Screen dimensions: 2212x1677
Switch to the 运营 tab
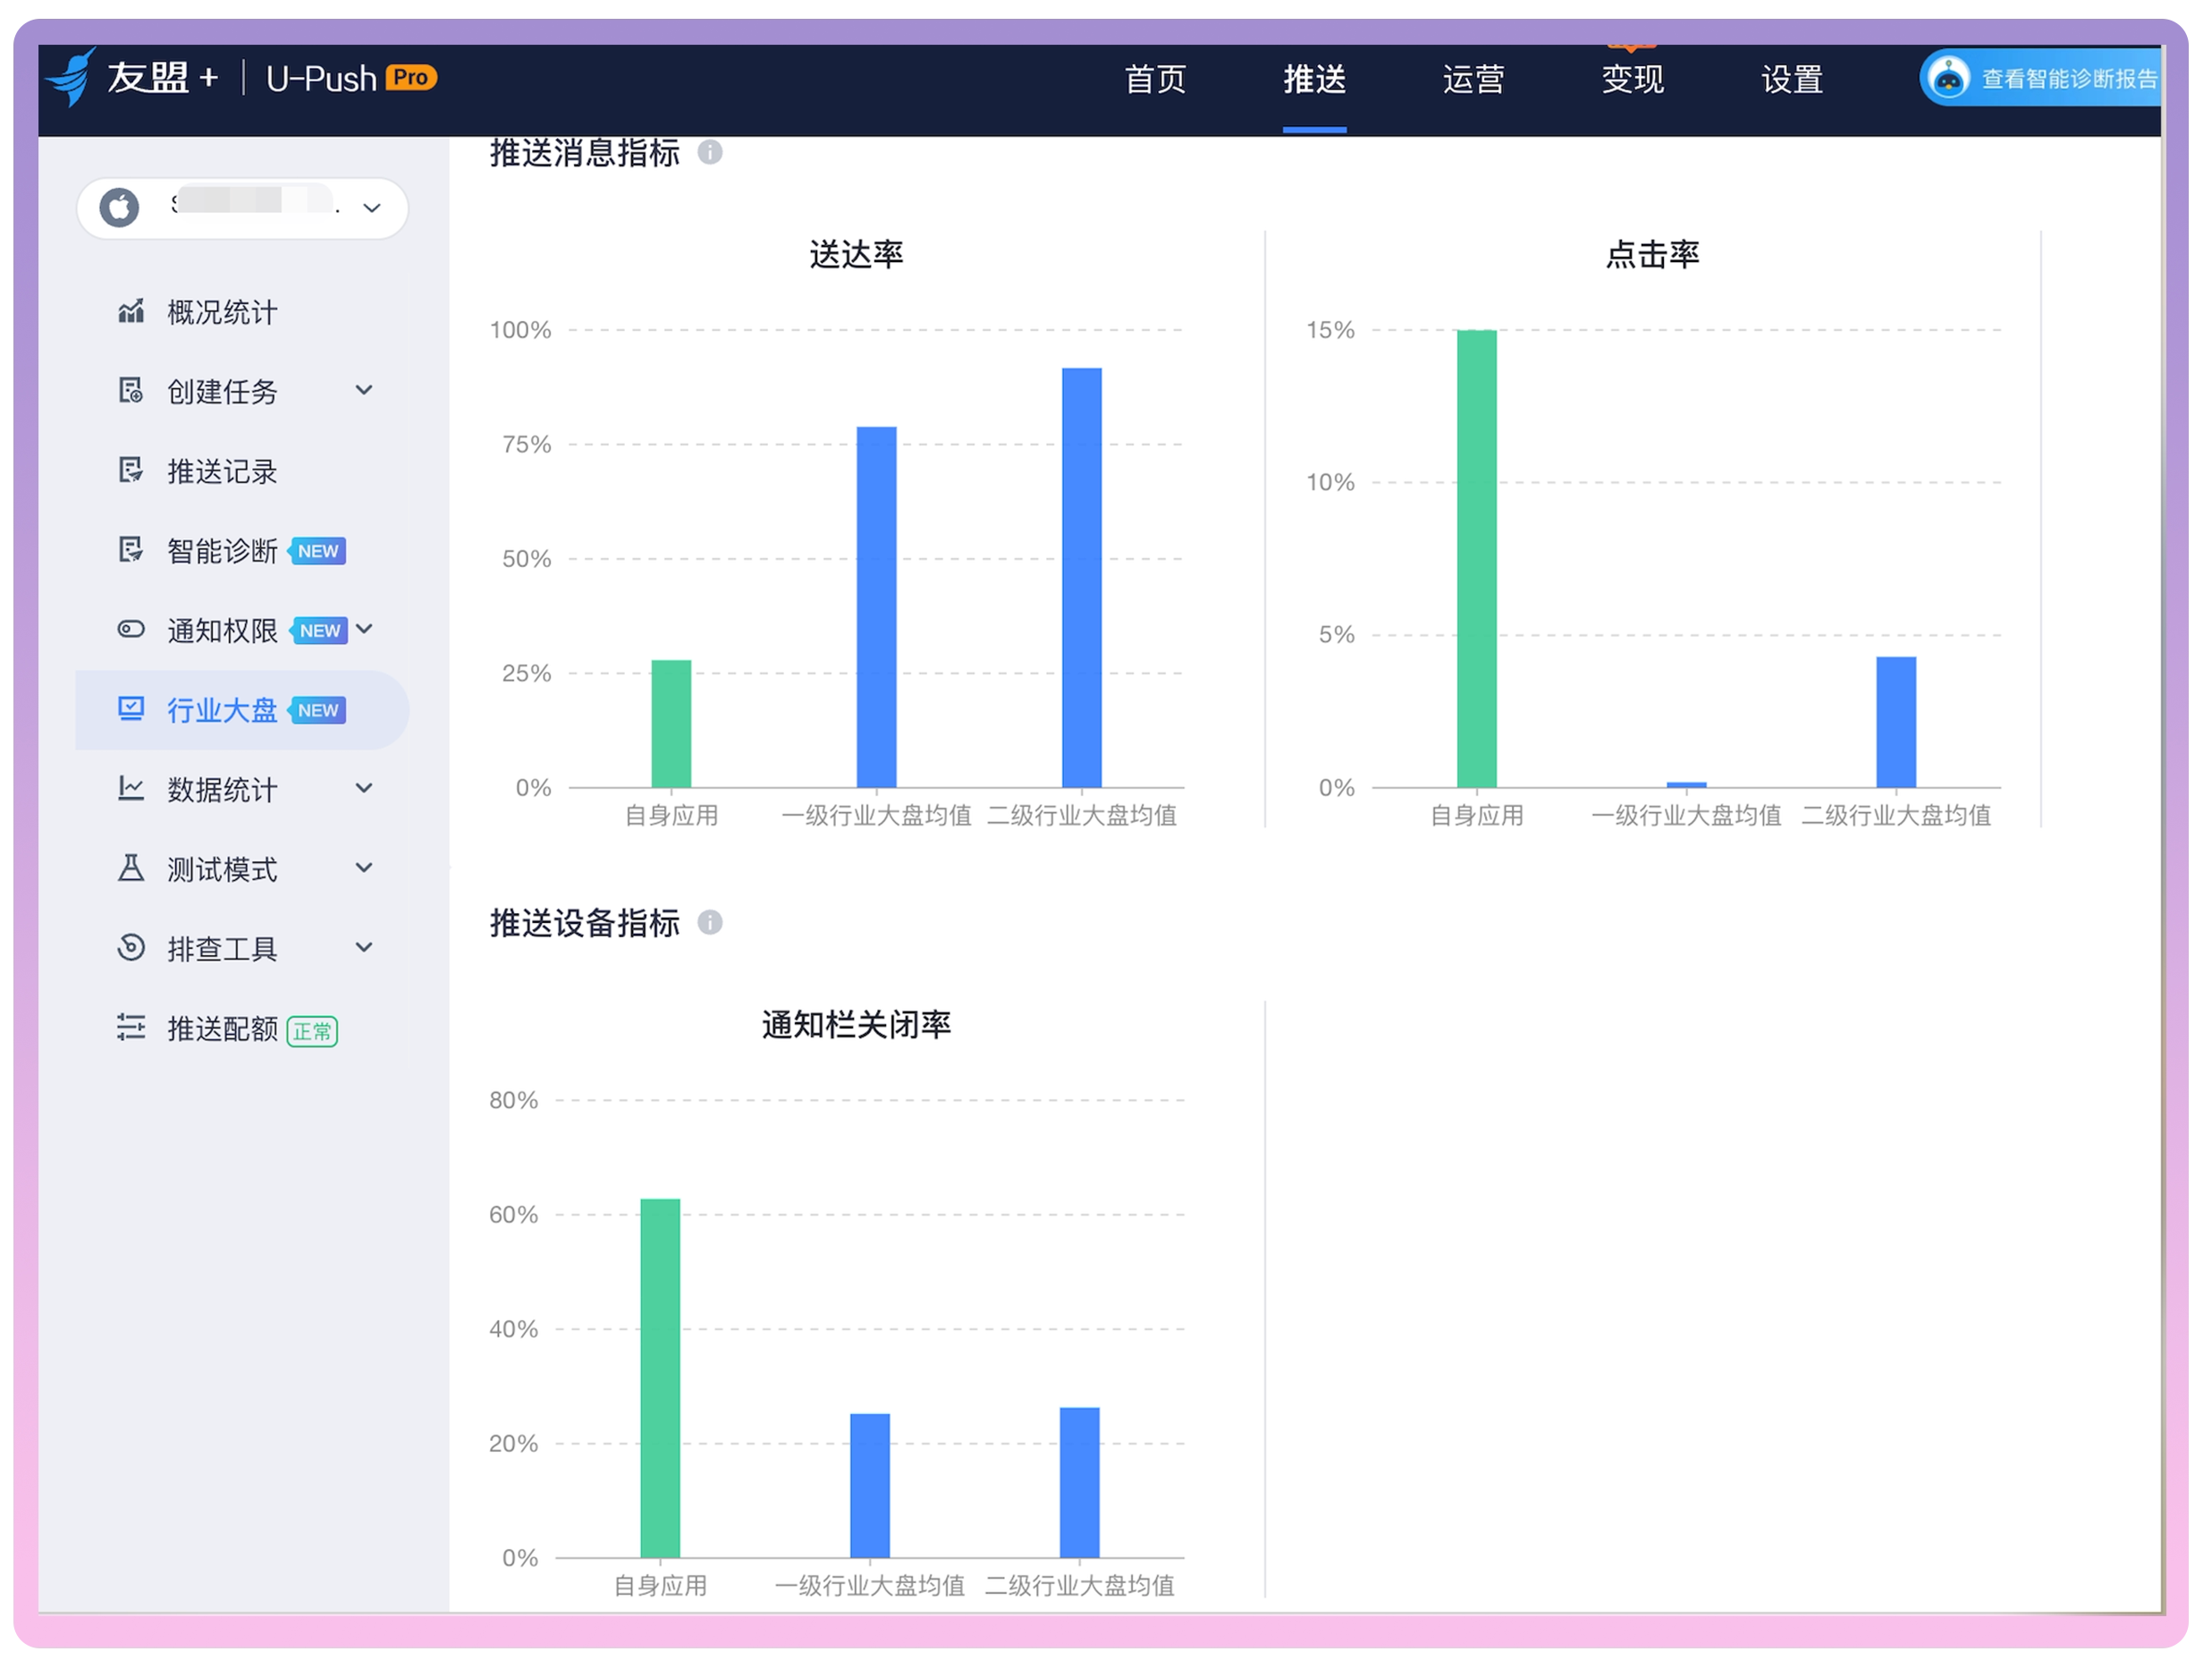click(x=1473, y=79)
